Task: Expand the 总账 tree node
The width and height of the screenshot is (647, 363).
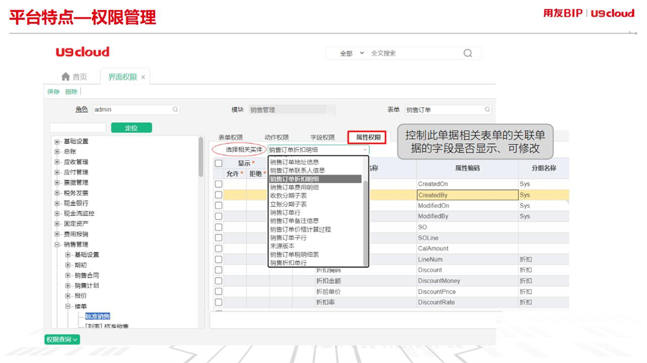Action: [57, 152]
